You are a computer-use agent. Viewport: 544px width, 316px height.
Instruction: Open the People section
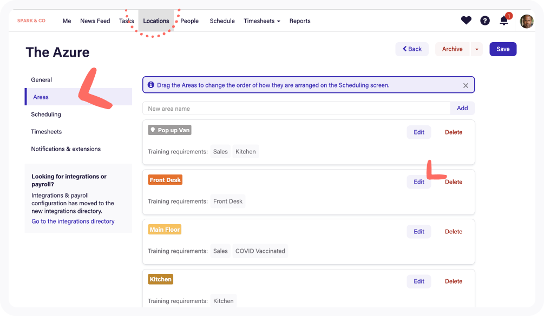point(189,21)
